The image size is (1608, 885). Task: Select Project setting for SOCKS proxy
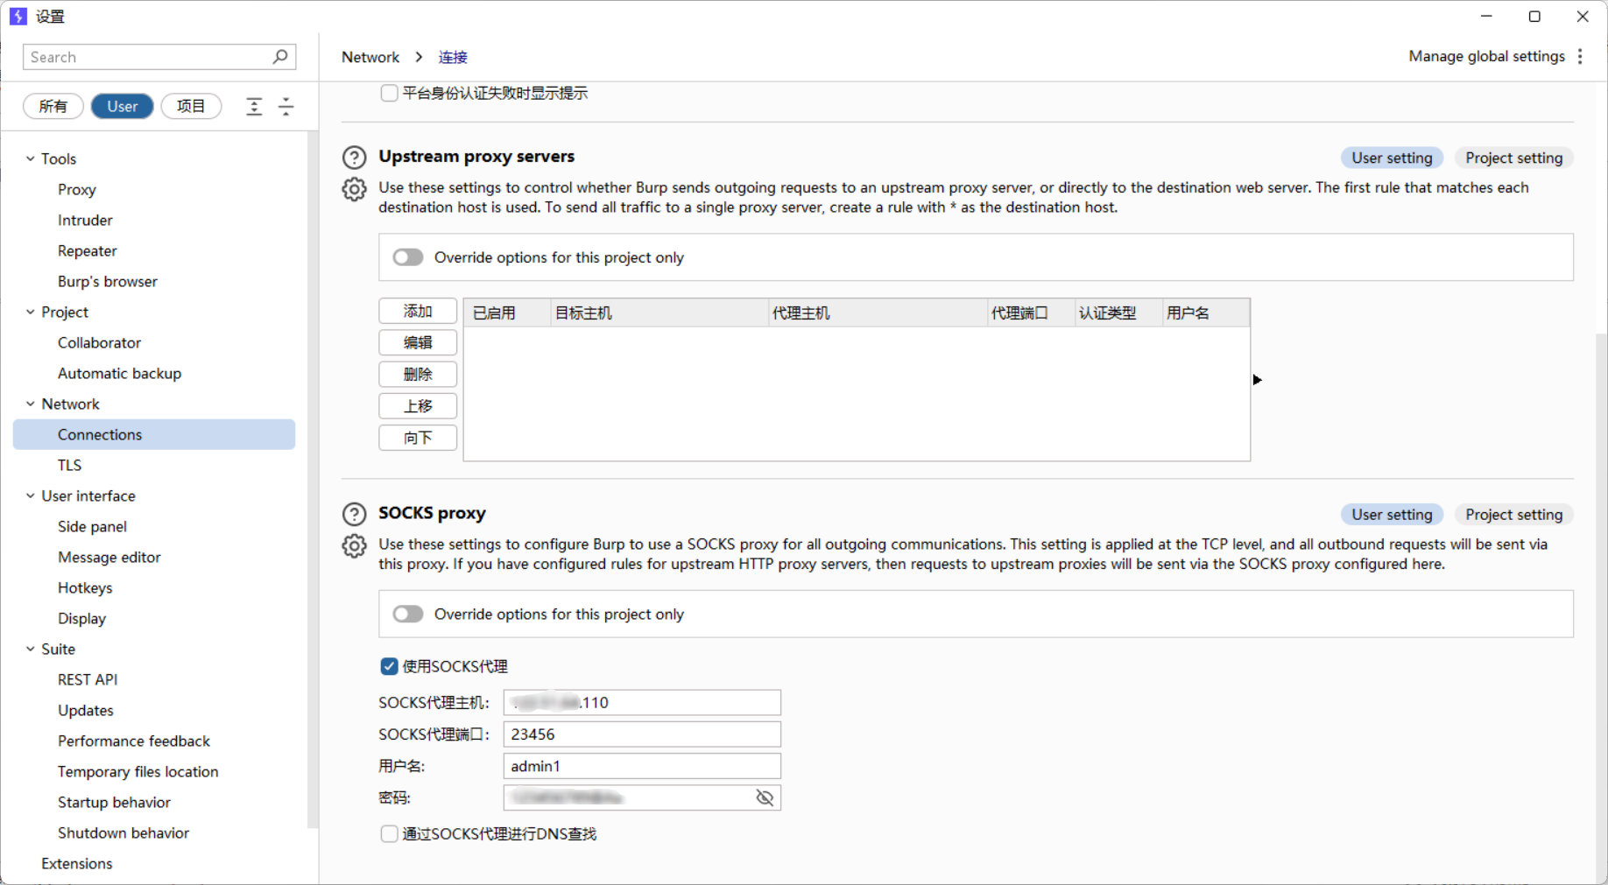coord(1513,515)
